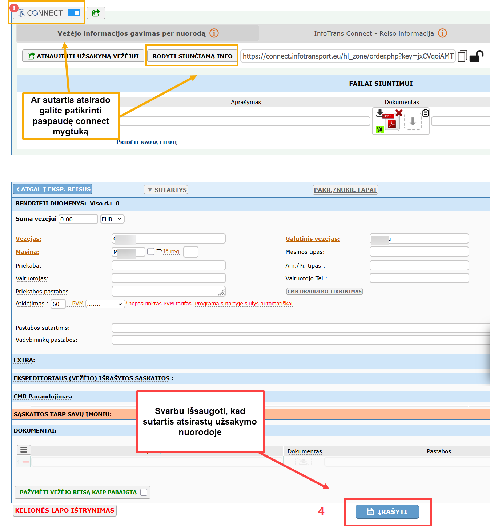Click the Mašinos tipas field
This screenshot has height=530, width=490.
(x=419, y=252)
